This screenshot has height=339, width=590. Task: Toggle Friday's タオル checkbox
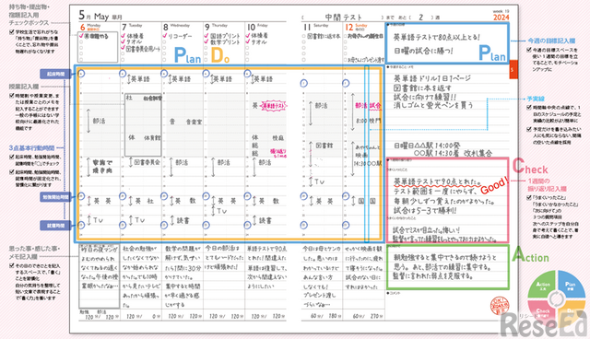click(248, 42)
